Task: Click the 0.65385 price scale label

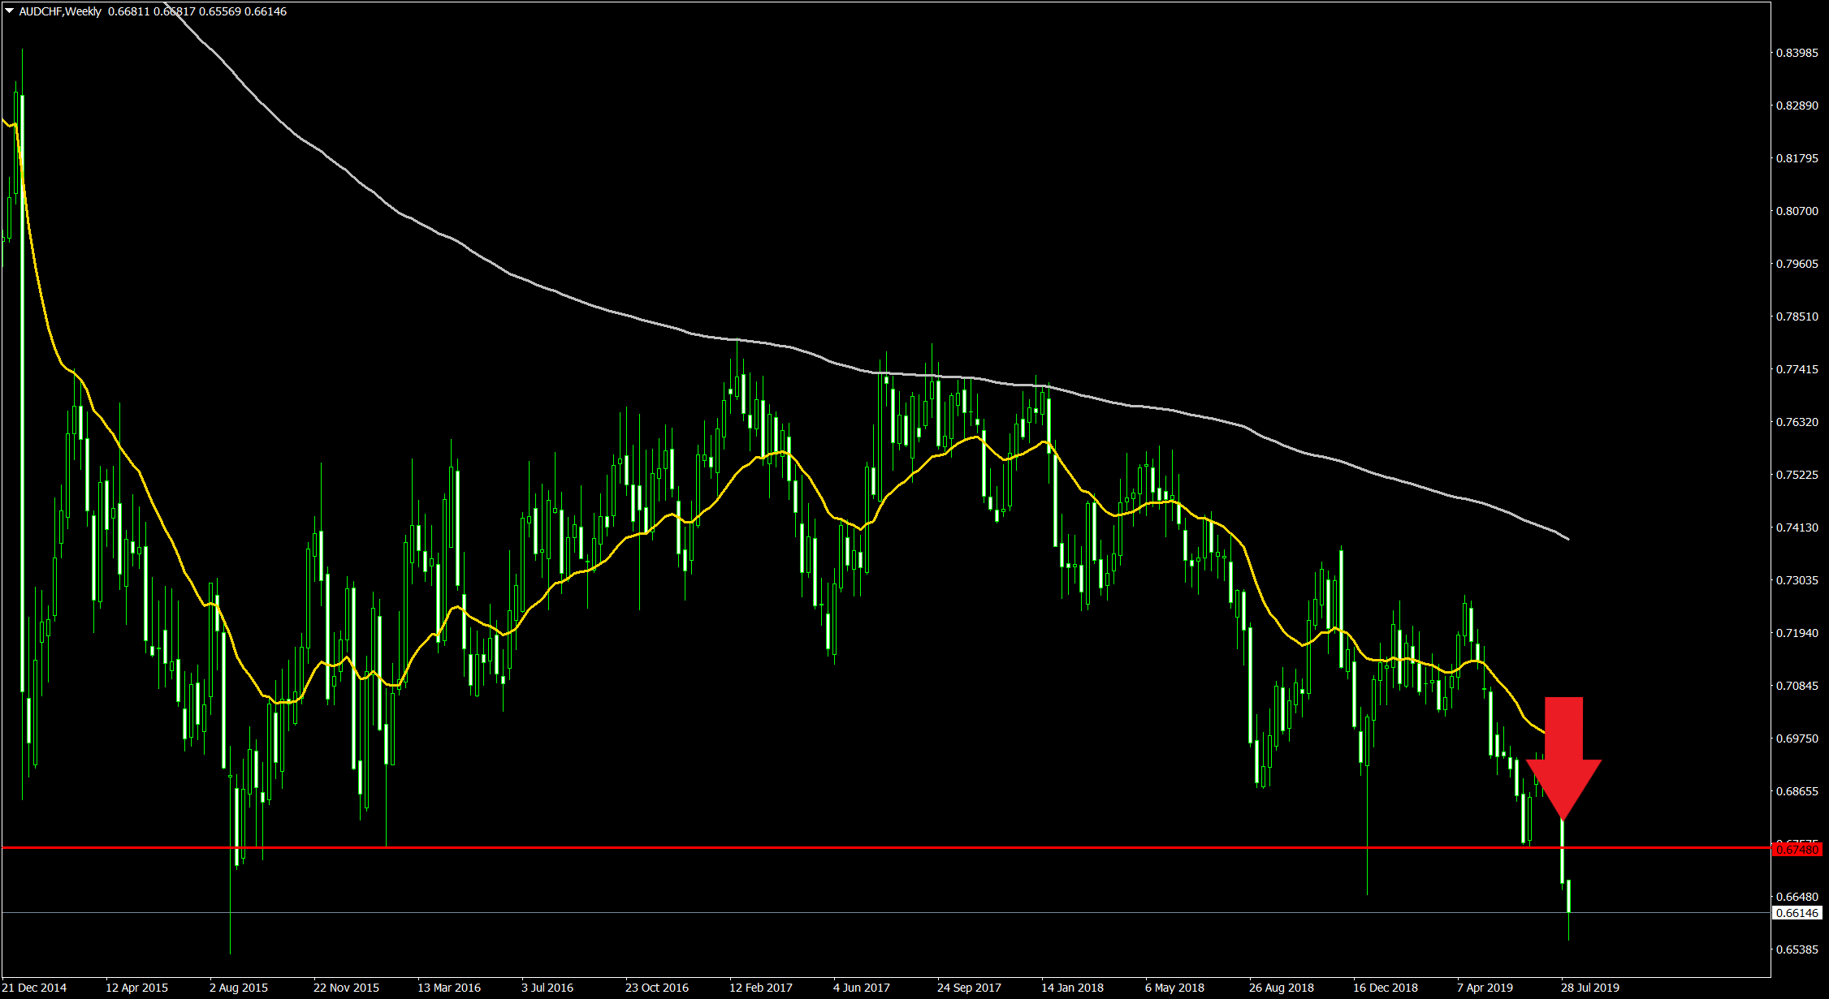Action: click(x=1797, y=949)
